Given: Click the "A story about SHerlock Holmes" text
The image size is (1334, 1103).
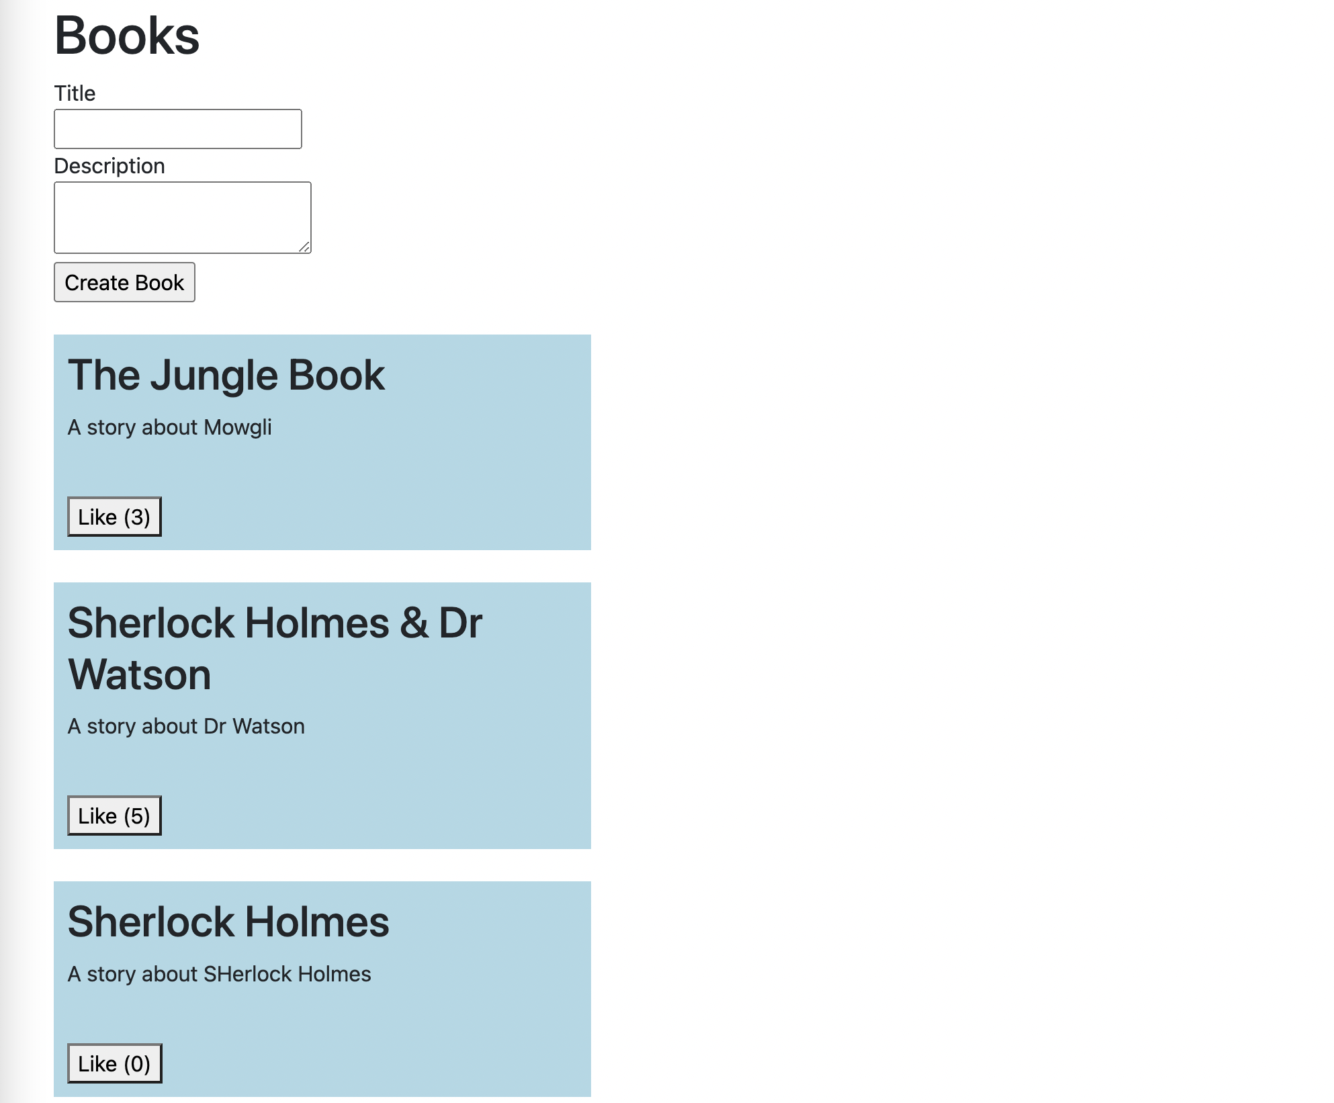Looking at the screenshot, I should pos(219,974).
